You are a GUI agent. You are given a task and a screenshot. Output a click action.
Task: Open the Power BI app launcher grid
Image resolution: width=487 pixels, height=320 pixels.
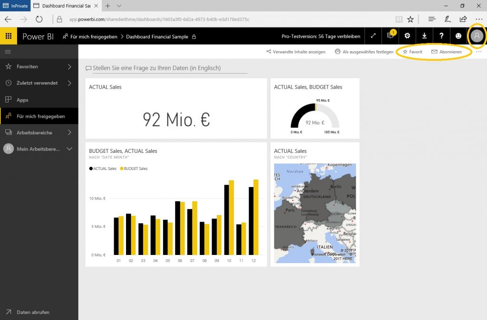9,36
